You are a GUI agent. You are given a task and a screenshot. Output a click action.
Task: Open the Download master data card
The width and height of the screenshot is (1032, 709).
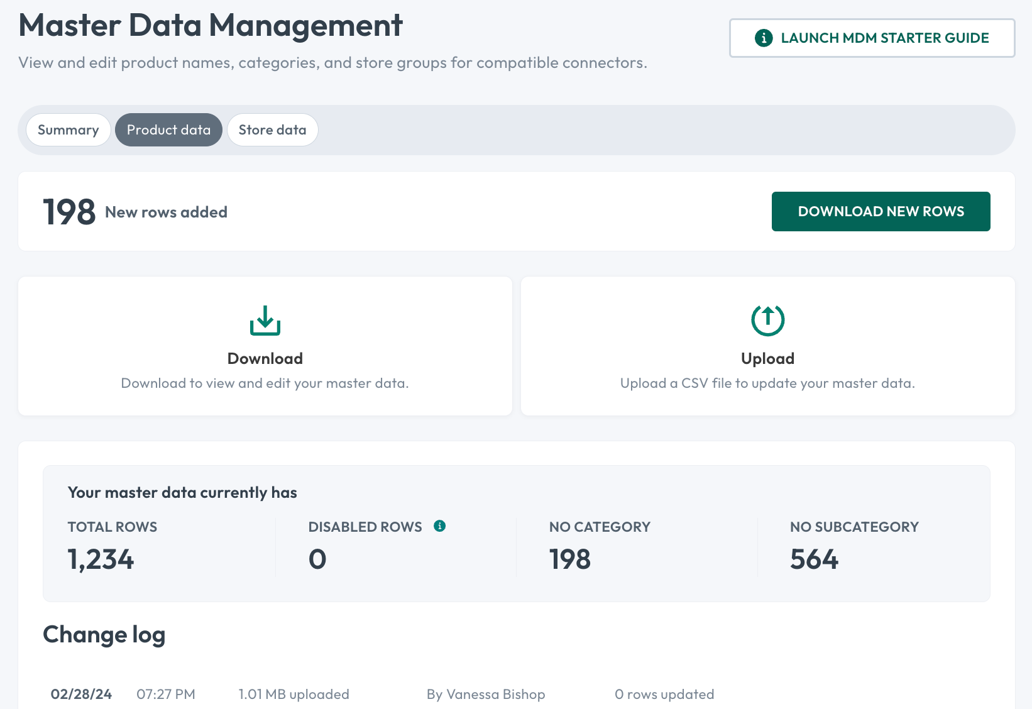click(265, 346)
